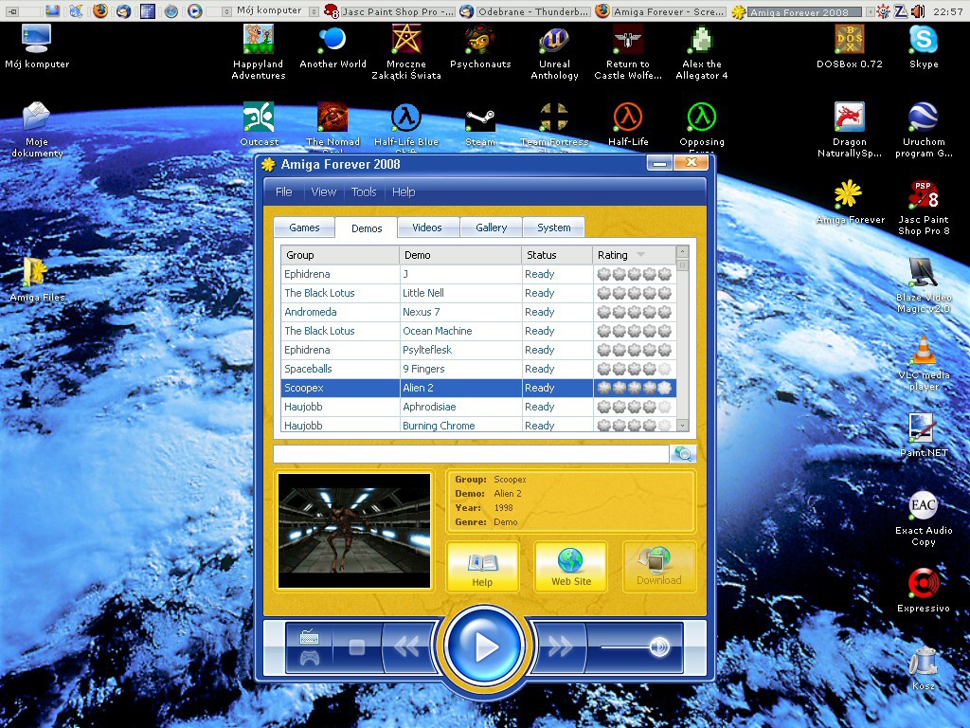Click the large Help button with book icon
The width and height of the screenshot is (970, 728).
(482, 567)
